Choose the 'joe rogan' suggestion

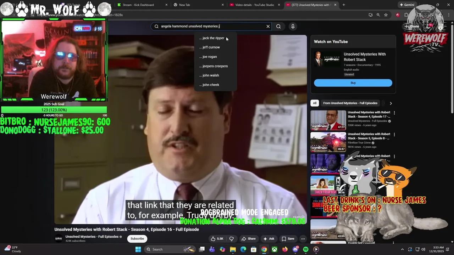click(x=215, y=57)
